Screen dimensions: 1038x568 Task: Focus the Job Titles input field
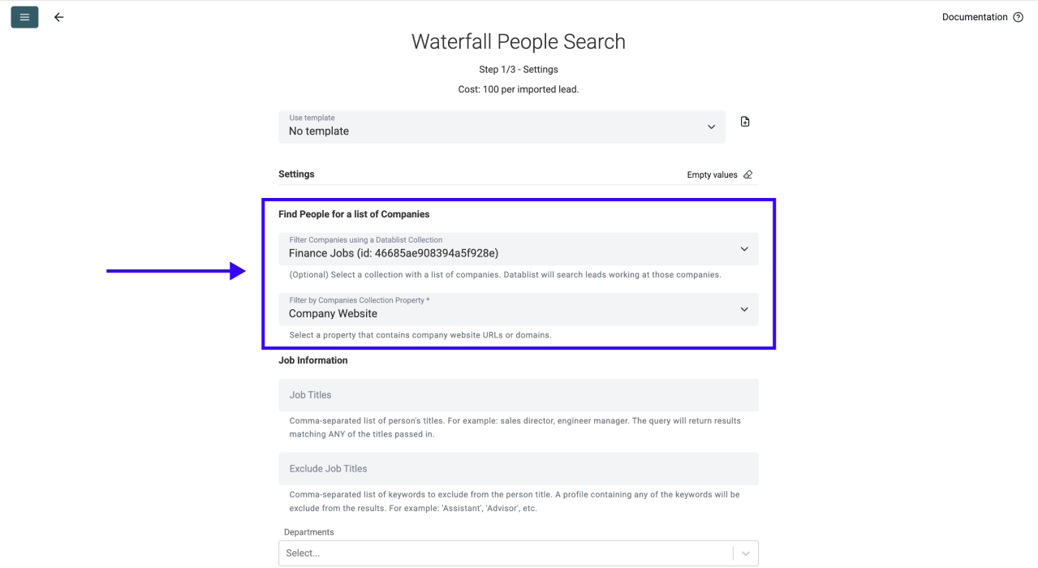click(x=518, y=395)
